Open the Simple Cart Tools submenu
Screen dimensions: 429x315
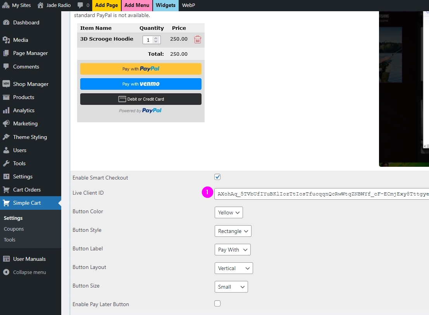[x=10, y=240]
